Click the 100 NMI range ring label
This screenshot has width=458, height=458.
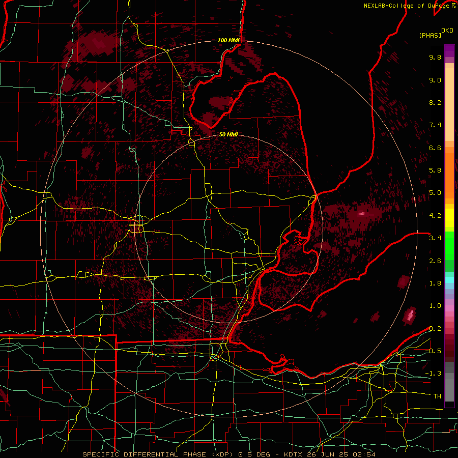228,40
